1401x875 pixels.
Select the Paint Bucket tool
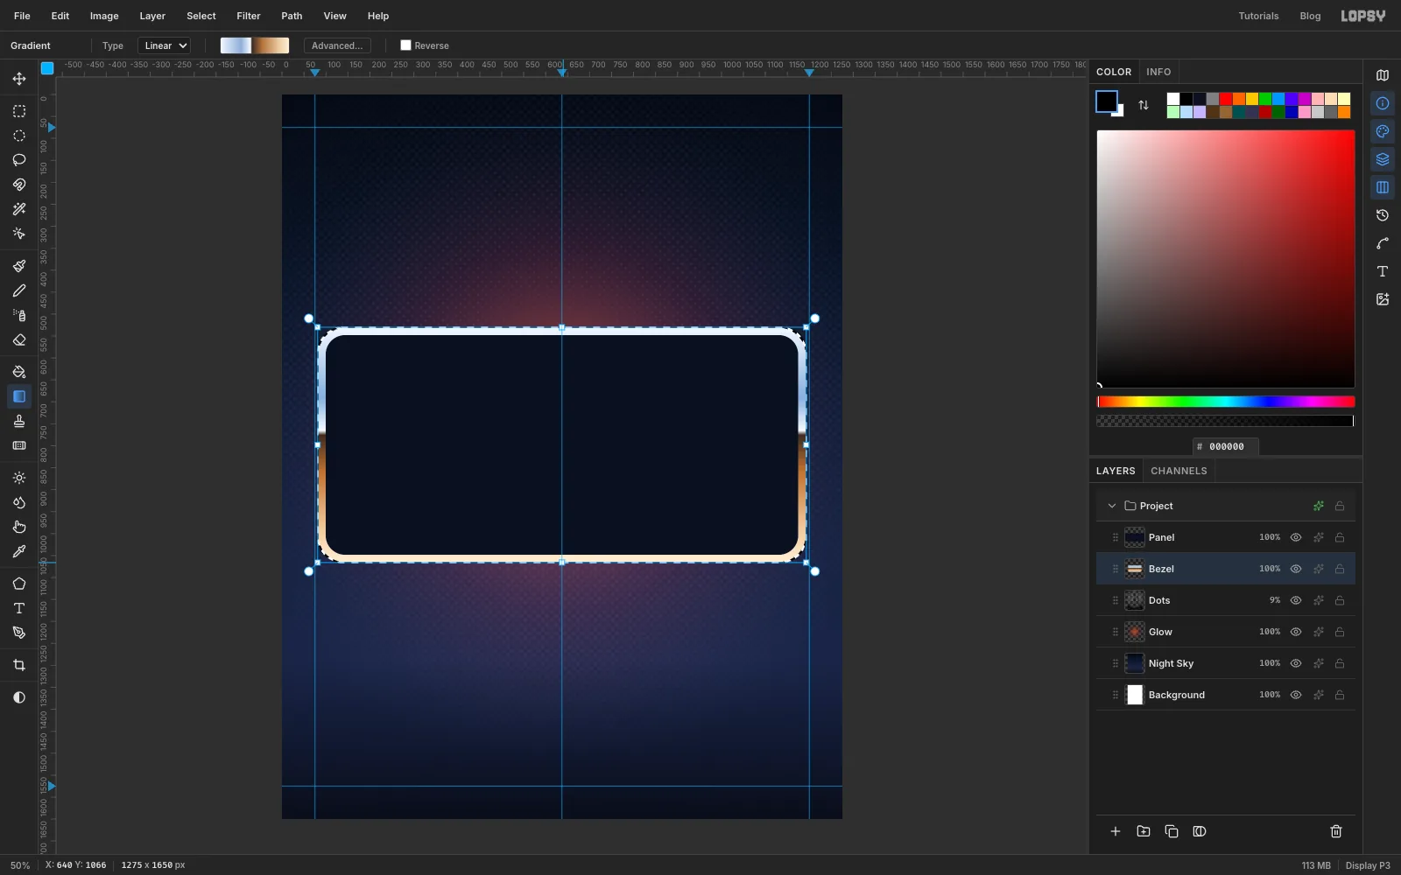click(19, 372)
